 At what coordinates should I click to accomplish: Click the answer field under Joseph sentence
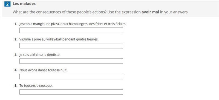tap(71, 30)
